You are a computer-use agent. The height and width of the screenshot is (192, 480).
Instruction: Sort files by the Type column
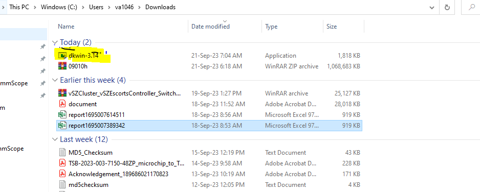click(271, 27)
